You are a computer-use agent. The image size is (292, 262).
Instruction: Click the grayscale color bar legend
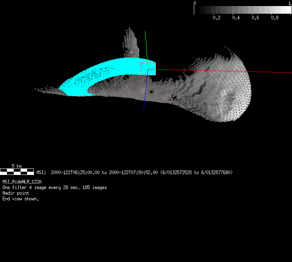tap(242, 10)
